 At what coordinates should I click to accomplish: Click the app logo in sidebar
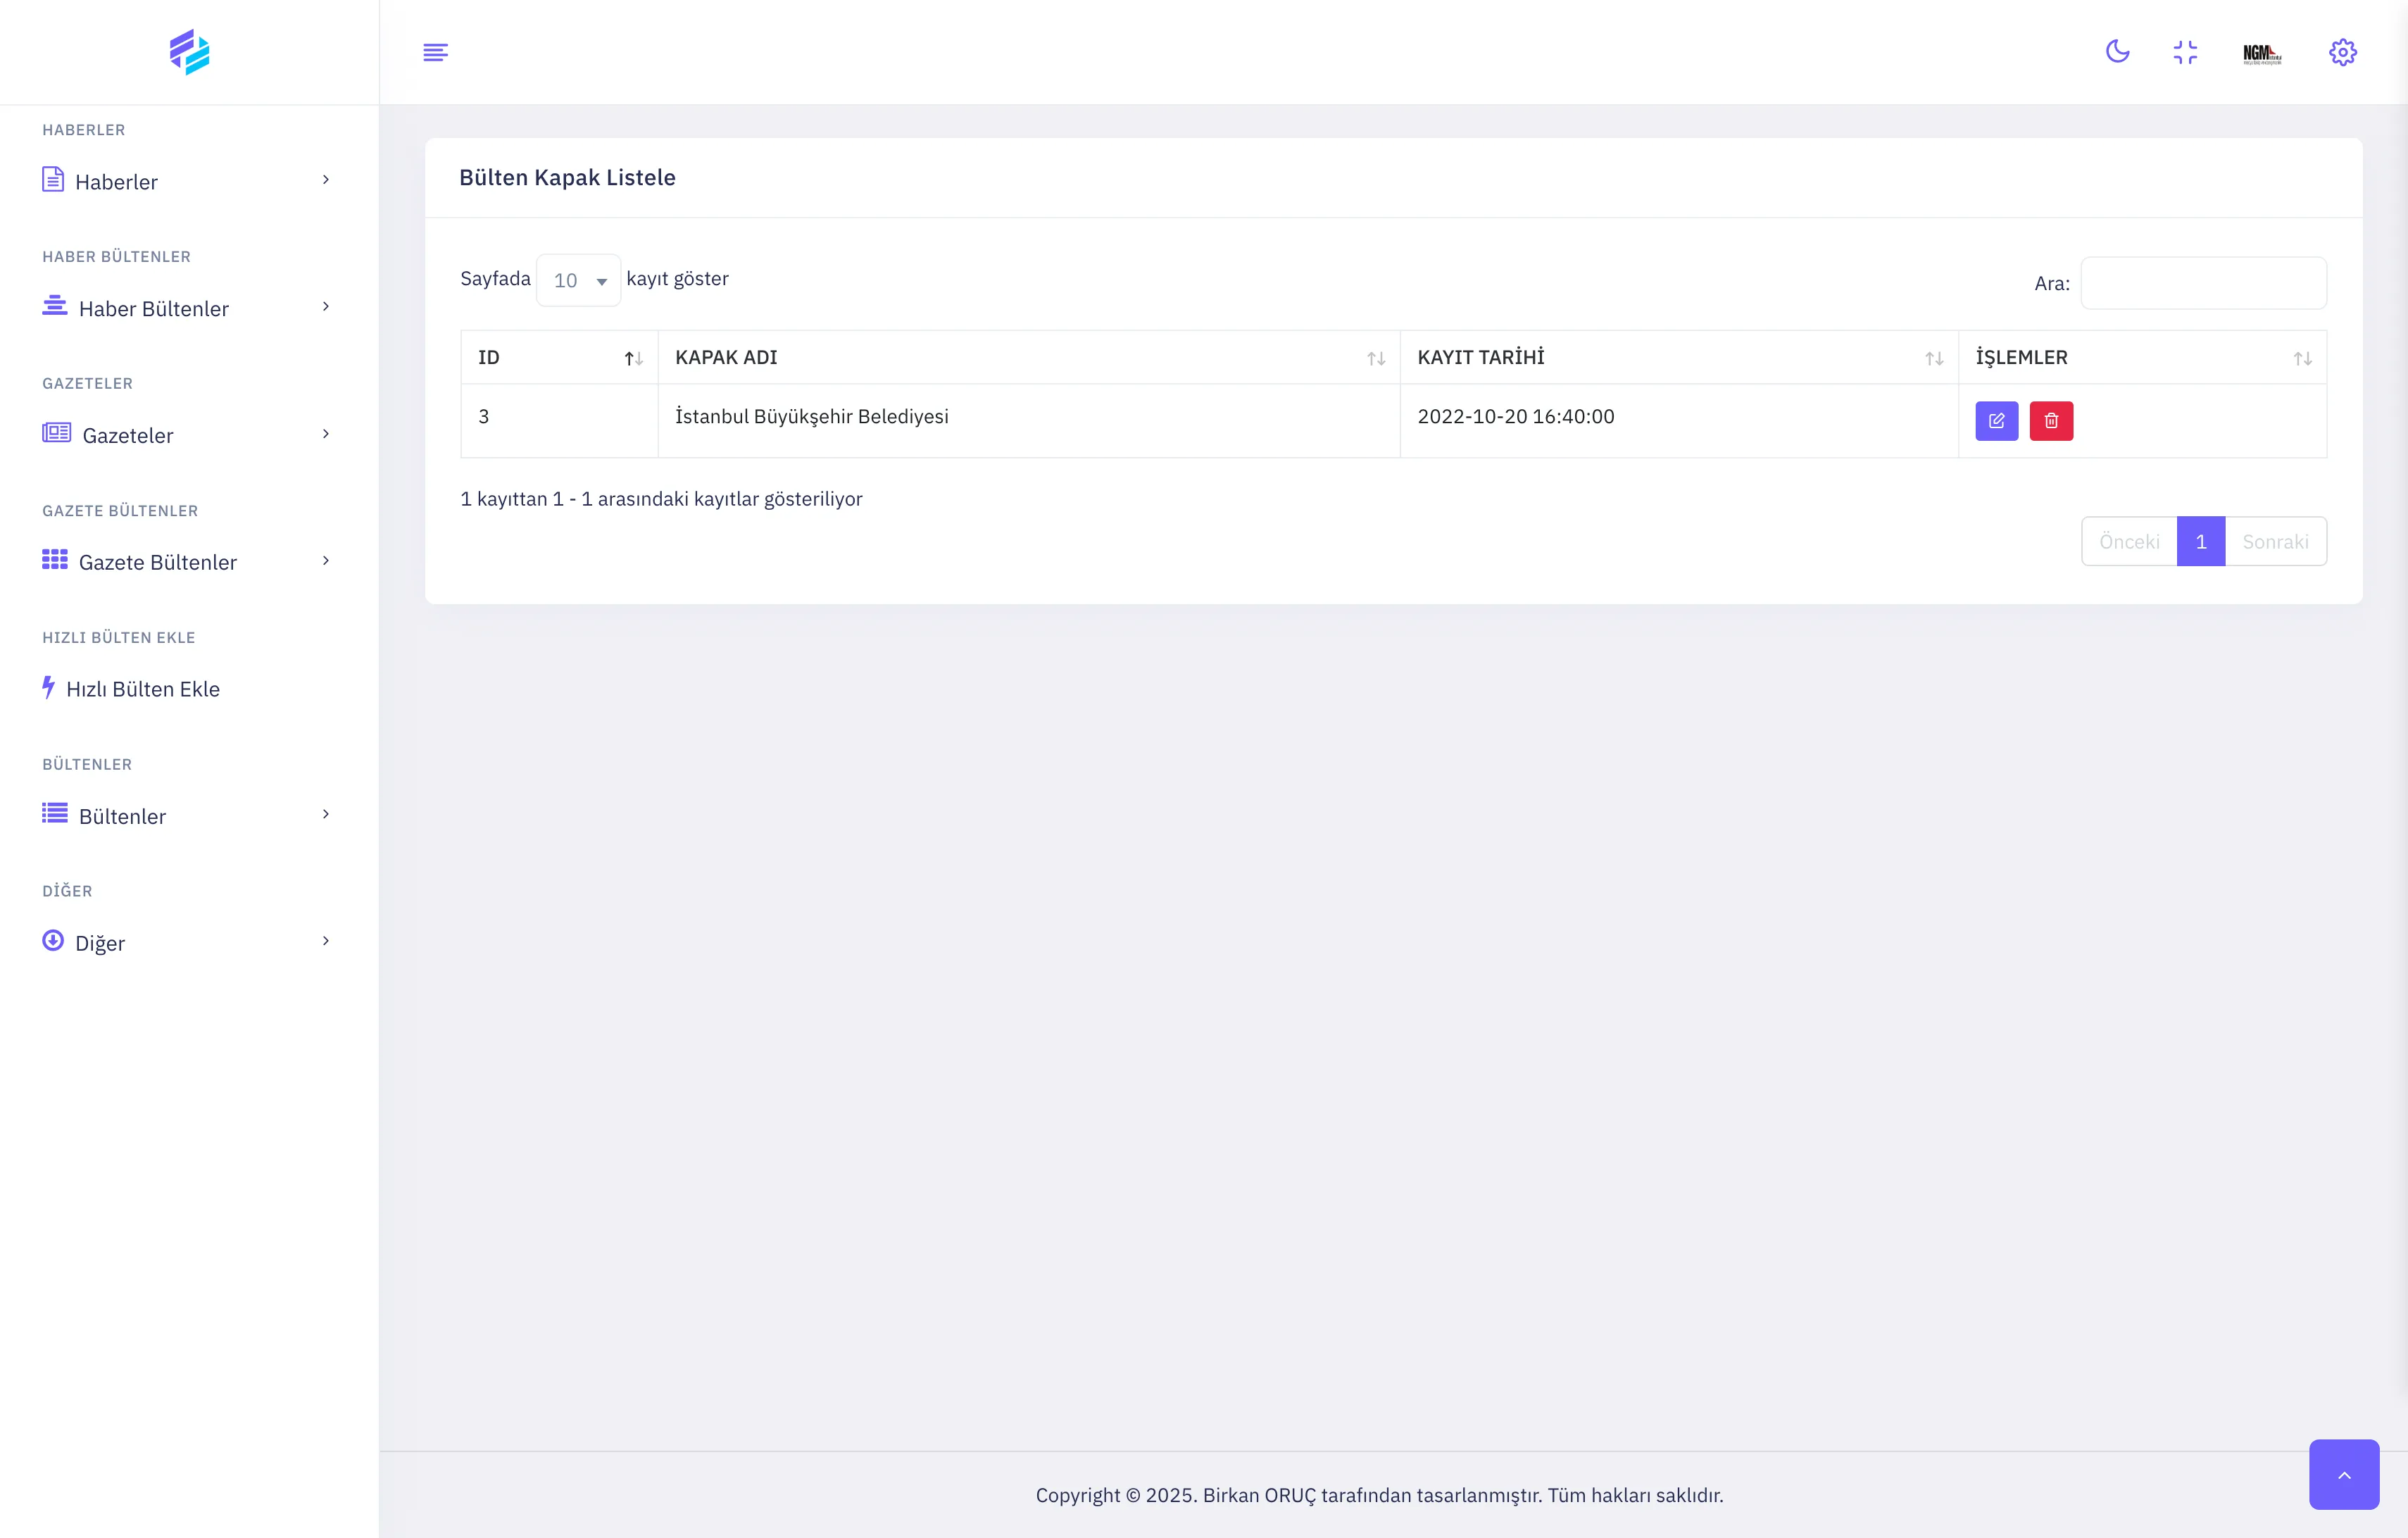coord(189,52)
